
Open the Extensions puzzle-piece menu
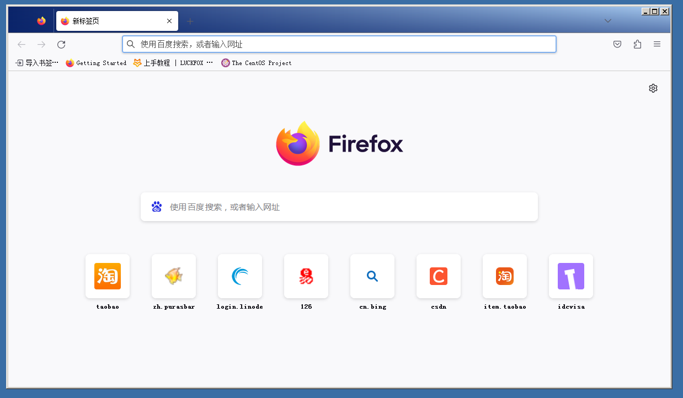tap(638, 44)
